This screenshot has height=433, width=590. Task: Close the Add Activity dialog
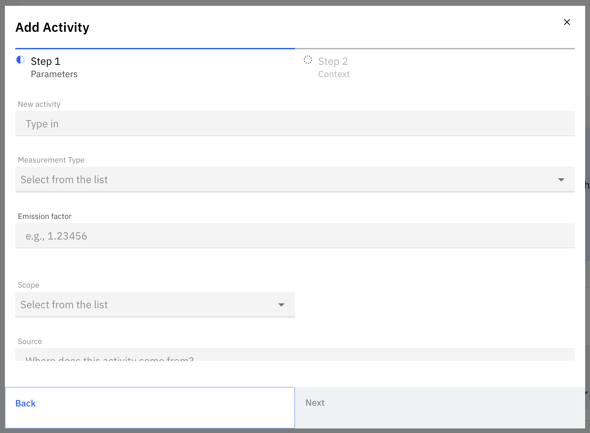[x=567, y=22]
